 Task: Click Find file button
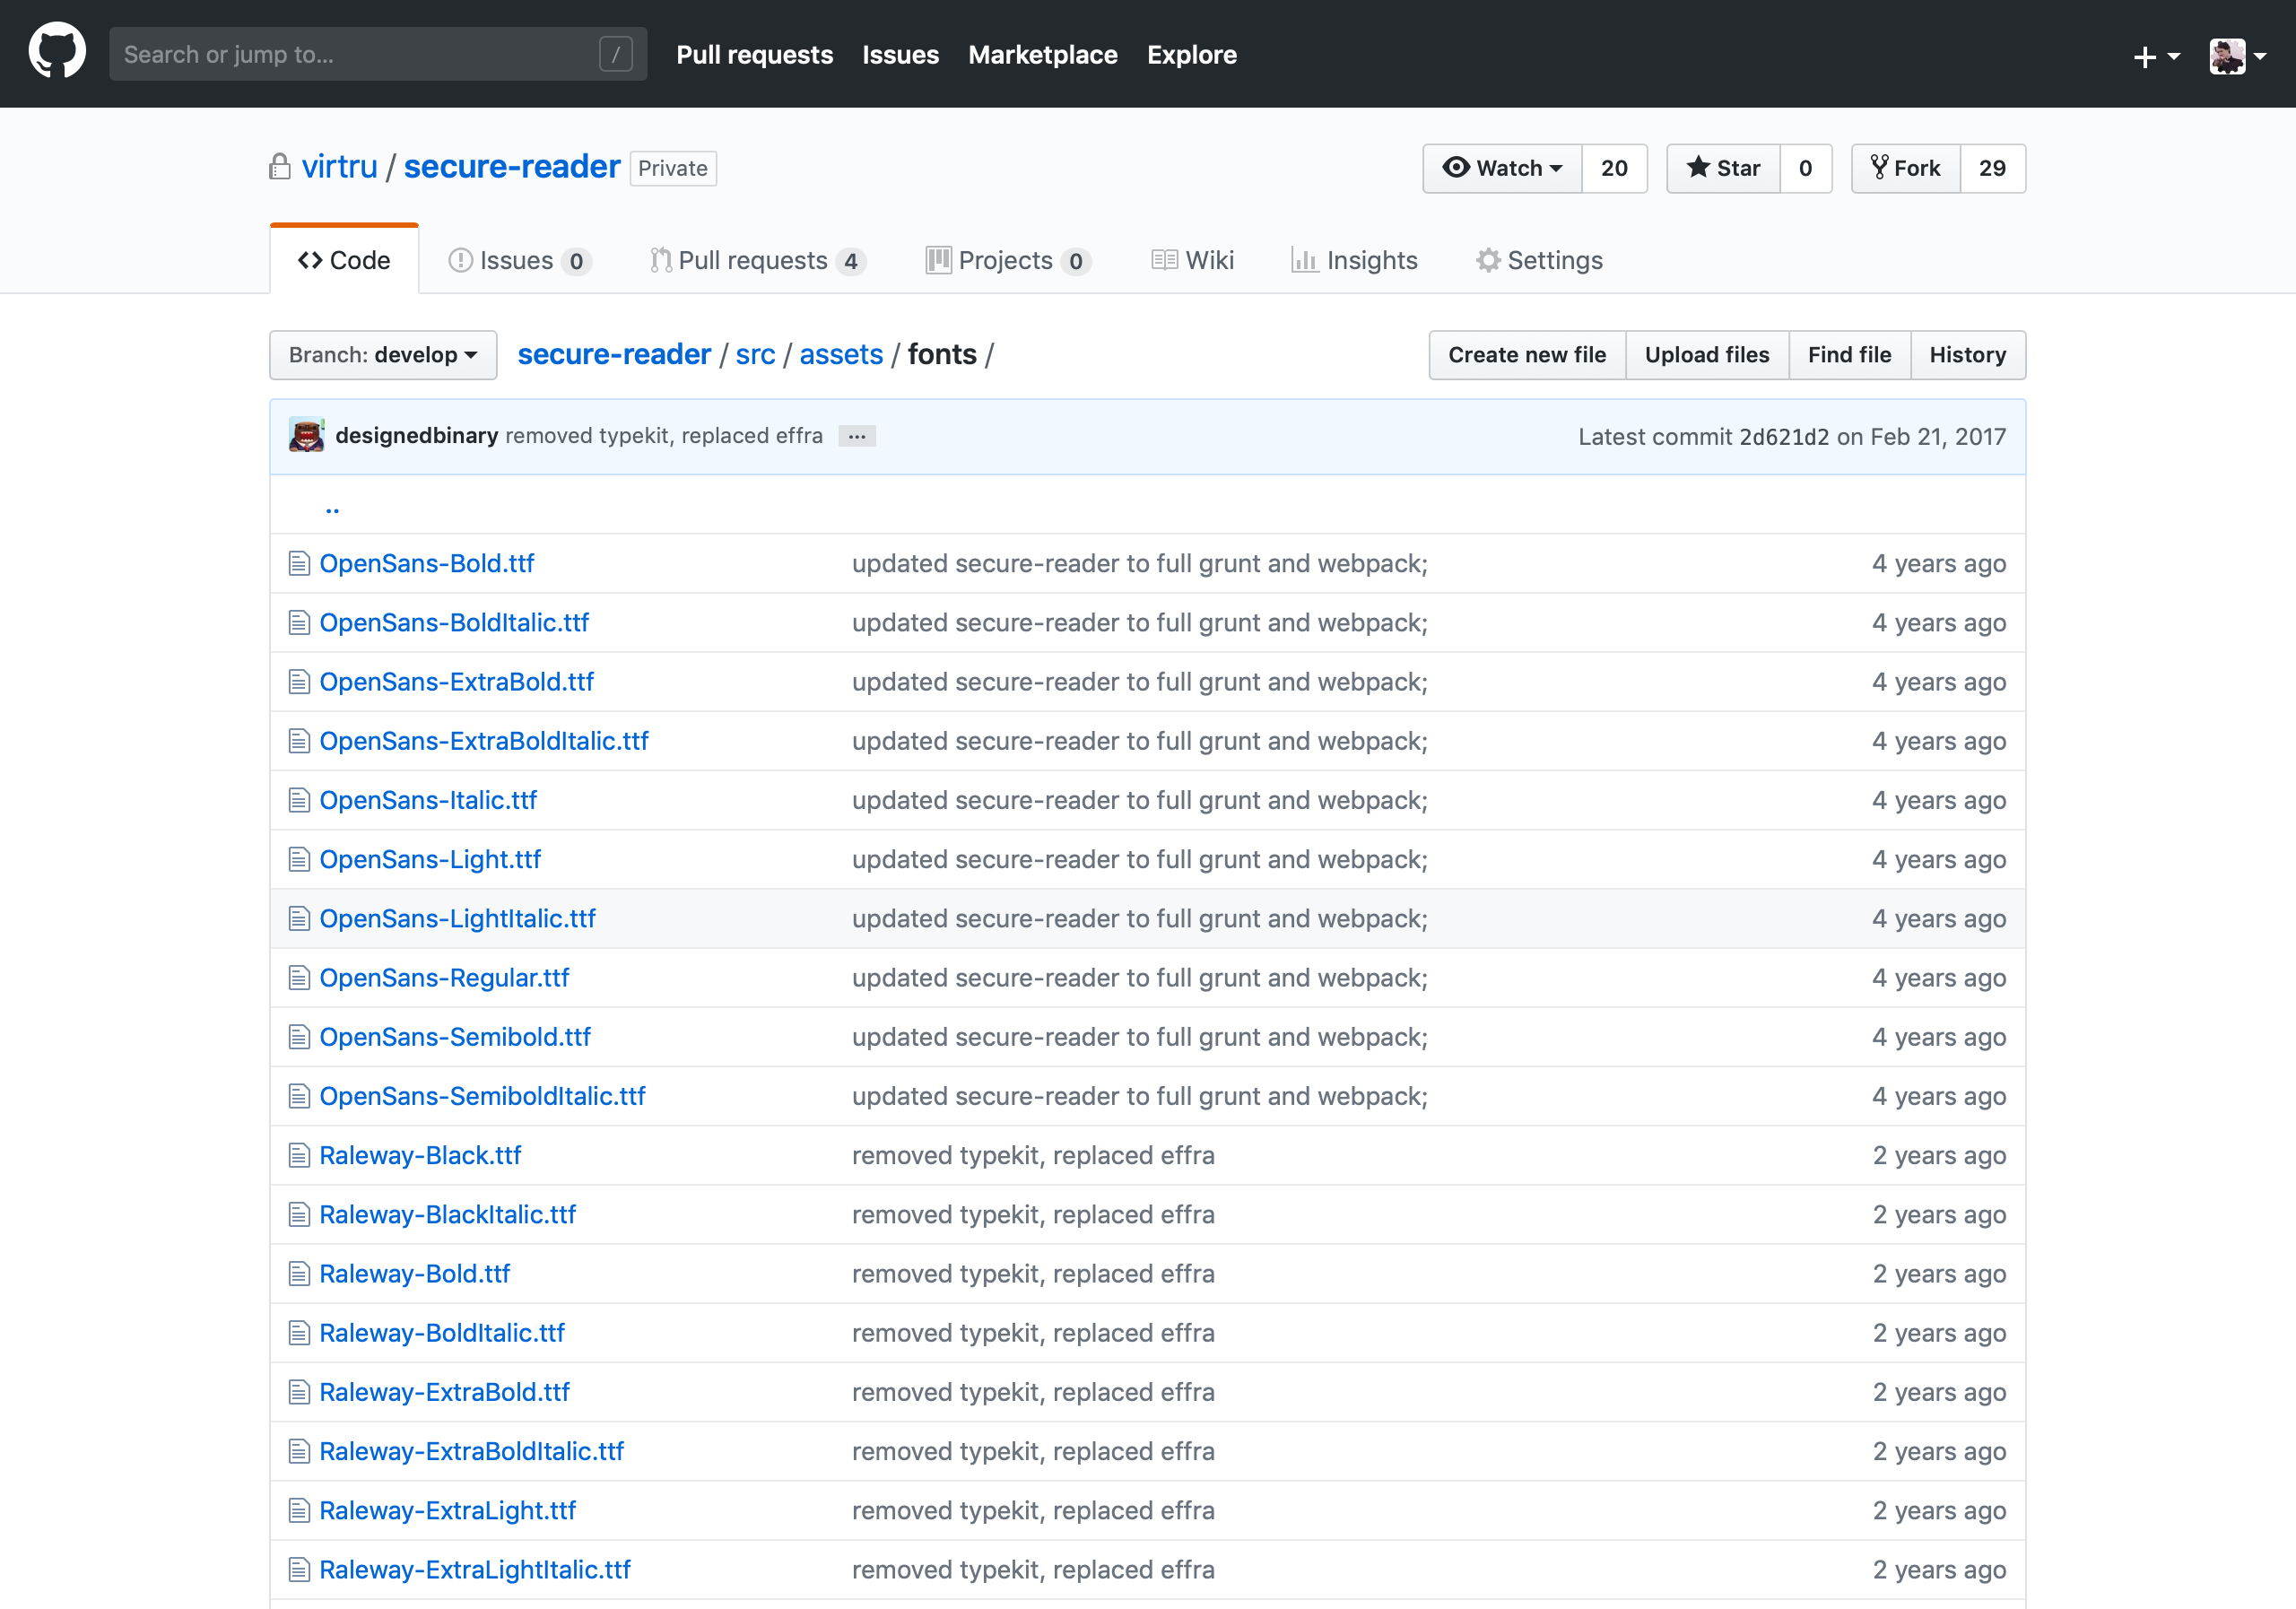(1849, 355)
